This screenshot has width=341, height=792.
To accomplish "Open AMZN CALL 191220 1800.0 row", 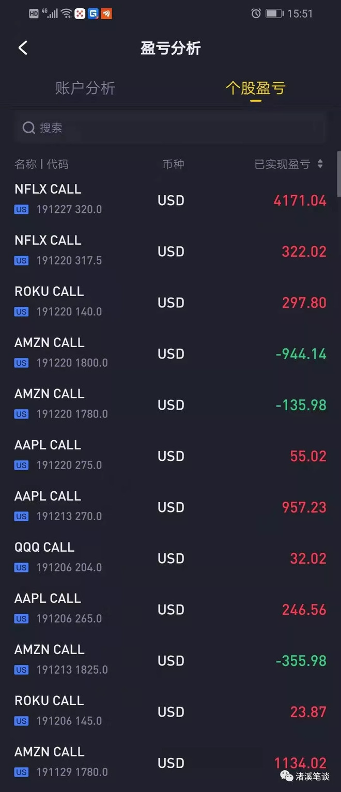I will (171, 353).
